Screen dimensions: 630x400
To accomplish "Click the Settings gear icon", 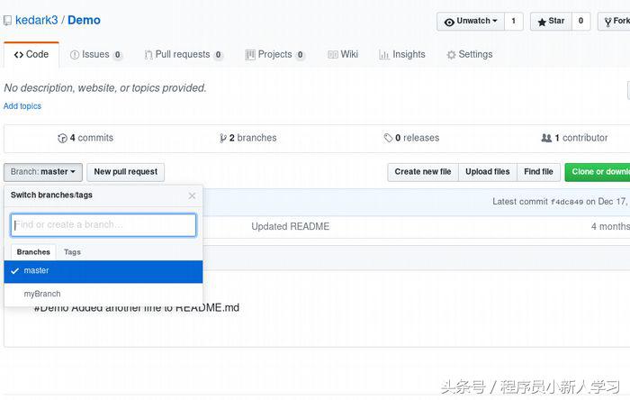I will (x=451, y=55).
